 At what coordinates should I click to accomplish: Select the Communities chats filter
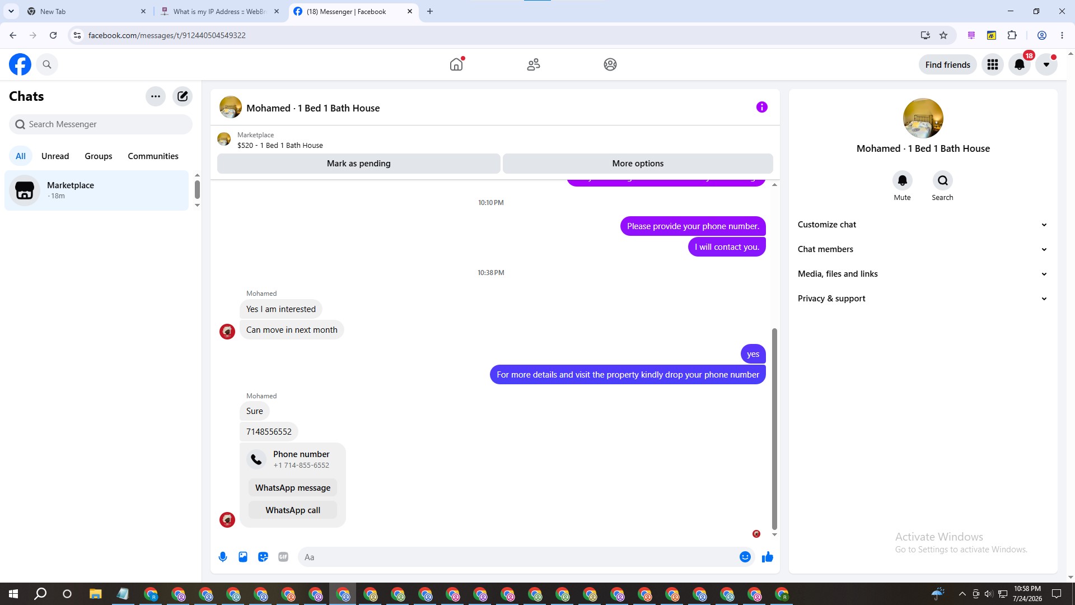point(153,156)
